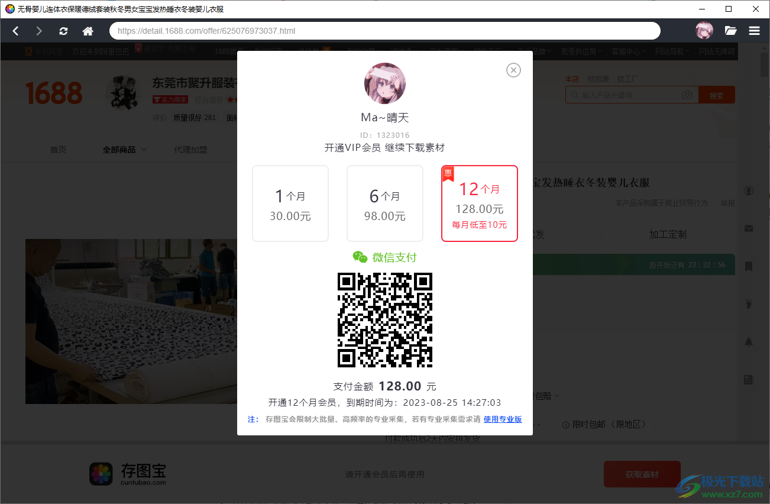Viewport: 770px width, 504px height.
Task: Open the home page via house icon
Action: pyautogui.click(x=88, y=31)
